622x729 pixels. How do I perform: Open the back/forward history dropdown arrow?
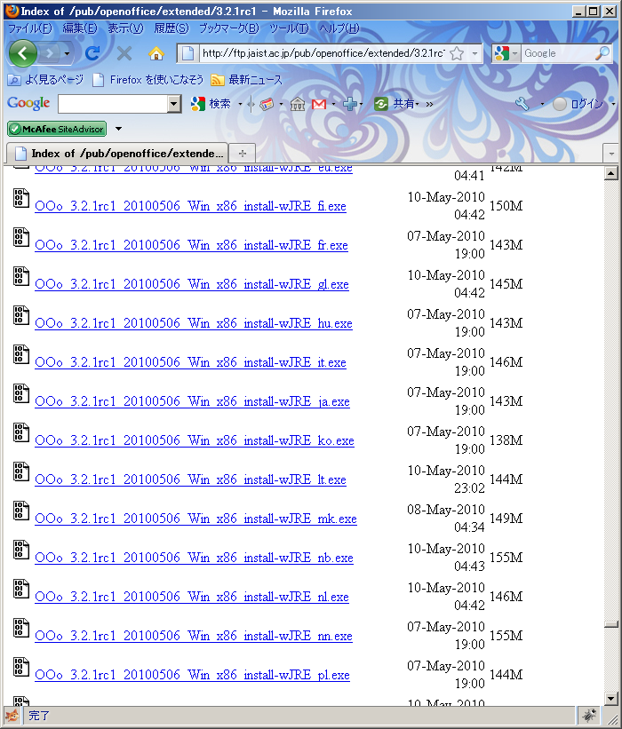[x=67, y=54]
